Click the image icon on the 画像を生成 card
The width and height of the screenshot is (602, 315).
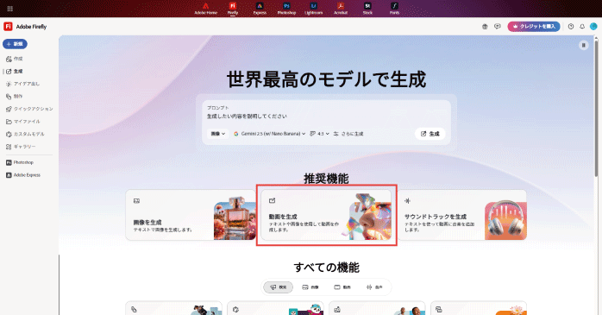(x=136, y=201)
